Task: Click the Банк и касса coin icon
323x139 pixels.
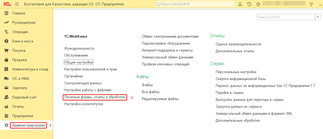Action: (7, 41)
